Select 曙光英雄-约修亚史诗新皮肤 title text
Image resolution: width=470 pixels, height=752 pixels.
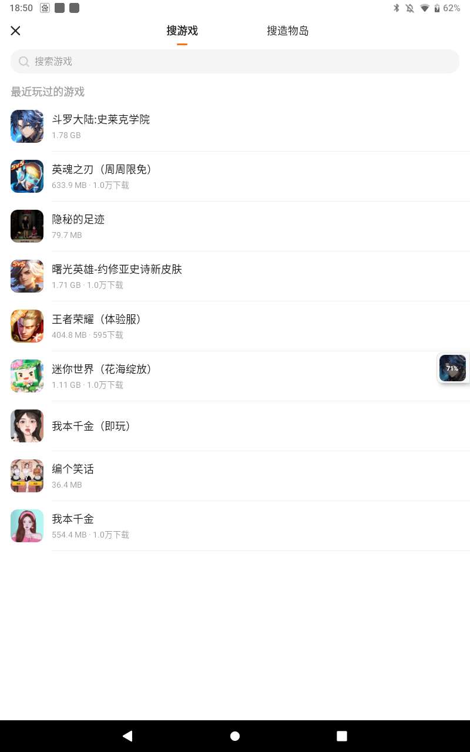point(117,269)
